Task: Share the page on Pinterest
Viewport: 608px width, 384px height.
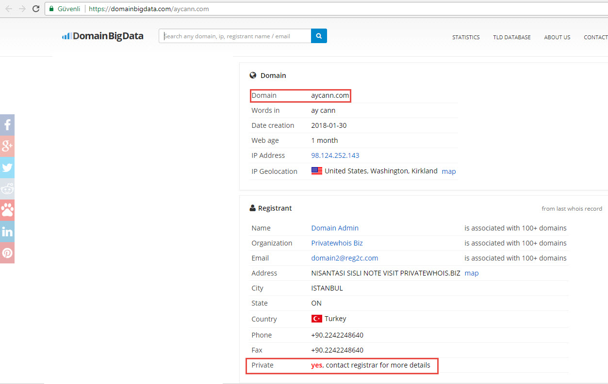Action: 7,253
